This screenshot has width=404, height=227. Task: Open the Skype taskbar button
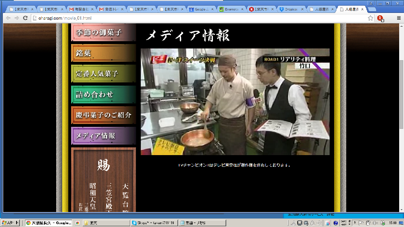pos(154,223)
